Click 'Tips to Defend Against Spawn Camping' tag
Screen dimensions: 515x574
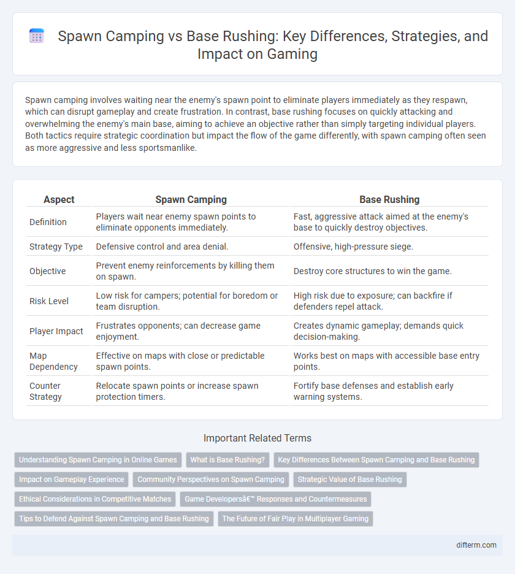click(114, 519)
